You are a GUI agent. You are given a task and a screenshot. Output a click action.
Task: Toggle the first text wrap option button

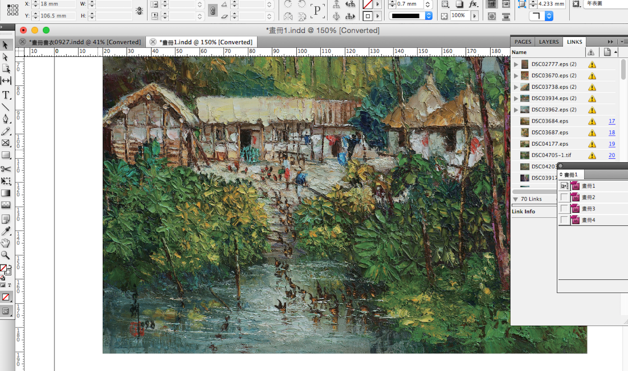[492, 4]
